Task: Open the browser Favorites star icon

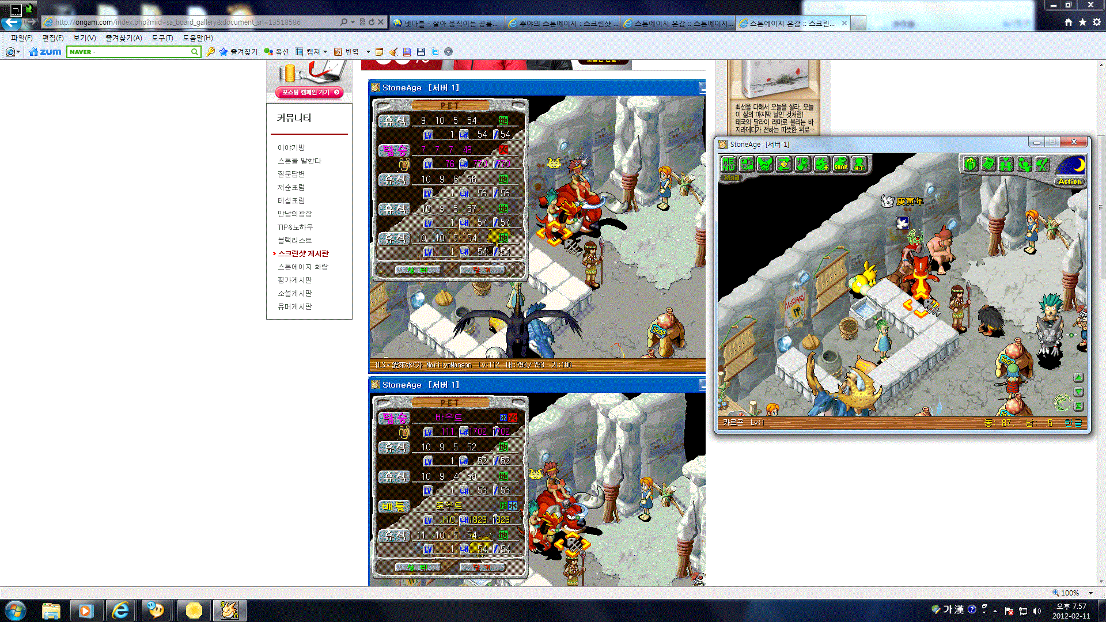Action: pyautogui.click(x=1083, y=22)
